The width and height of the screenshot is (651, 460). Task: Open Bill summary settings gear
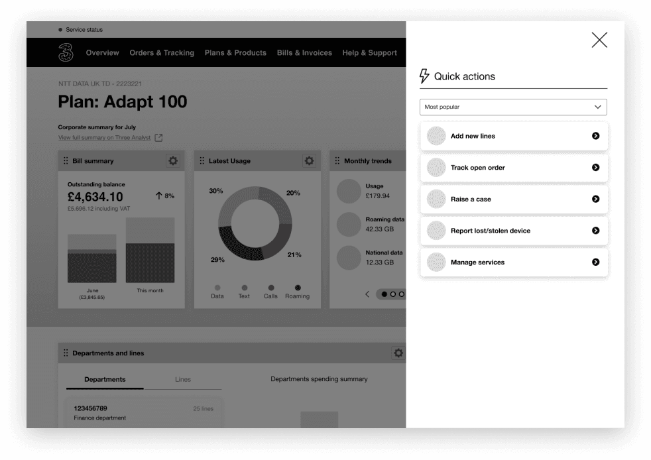pyautogui.click(x=173, y=160)
